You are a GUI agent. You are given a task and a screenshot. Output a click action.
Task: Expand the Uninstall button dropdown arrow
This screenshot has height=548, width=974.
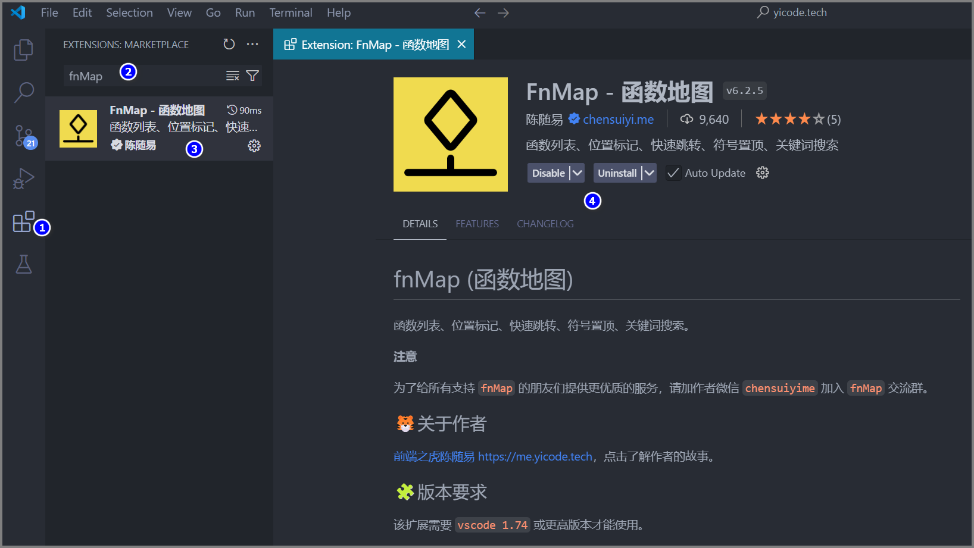click(649, 173)
